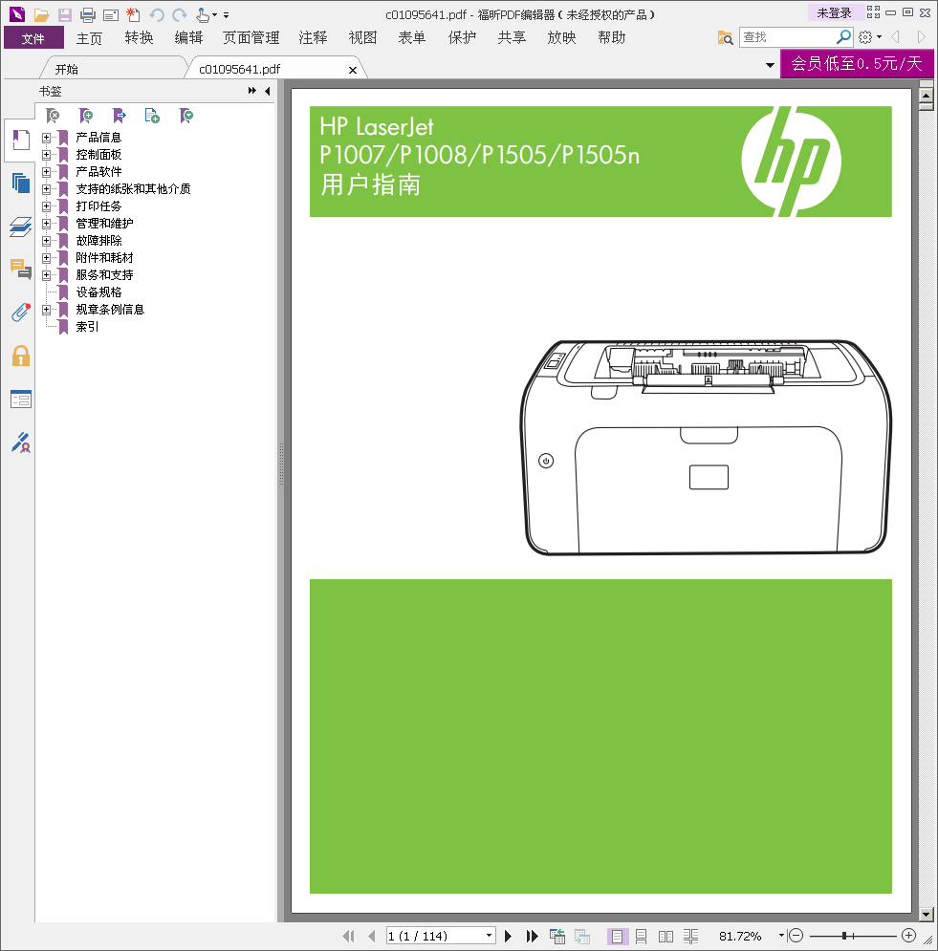This screenshot has height=951, width=938.
Task: Click the 未登录 login button
Action: click(x=834, y=12)
